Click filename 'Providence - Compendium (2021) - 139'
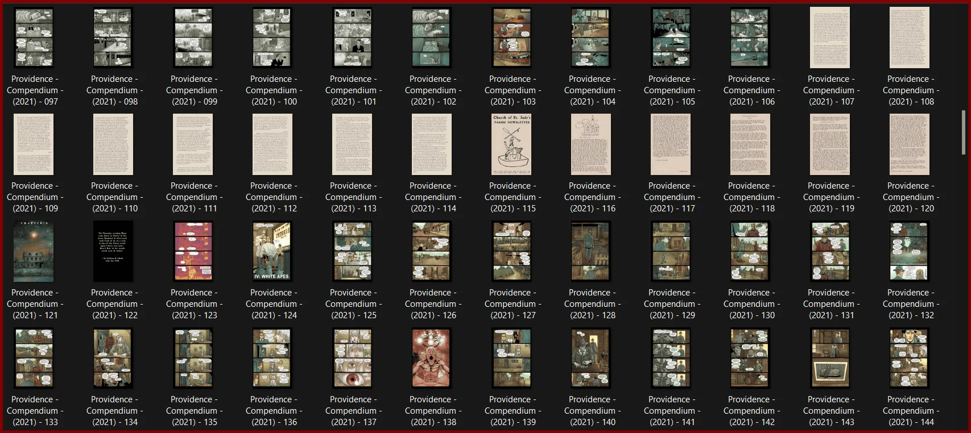Image resolution: width=971 pixels, height=433 pixels. tap(513, 411)
